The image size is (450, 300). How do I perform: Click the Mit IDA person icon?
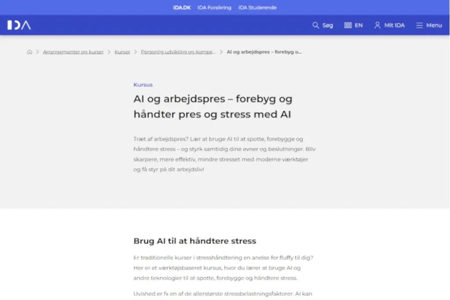[377, 25]
